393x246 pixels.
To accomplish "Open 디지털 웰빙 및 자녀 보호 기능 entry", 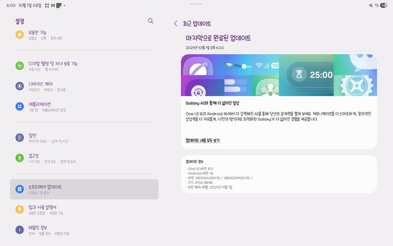I will (x=84, y=66).
